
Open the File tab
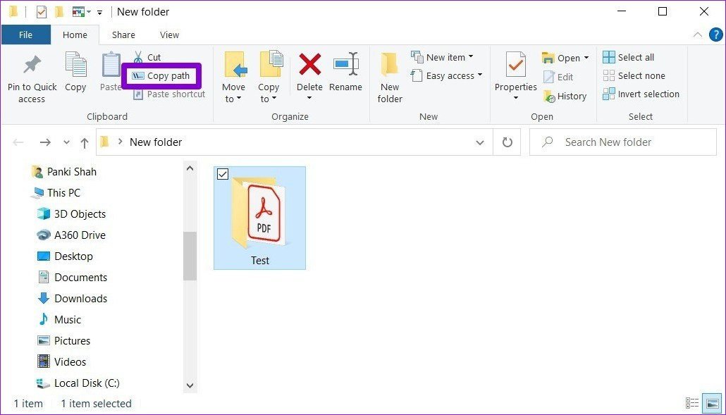[25, 35]
